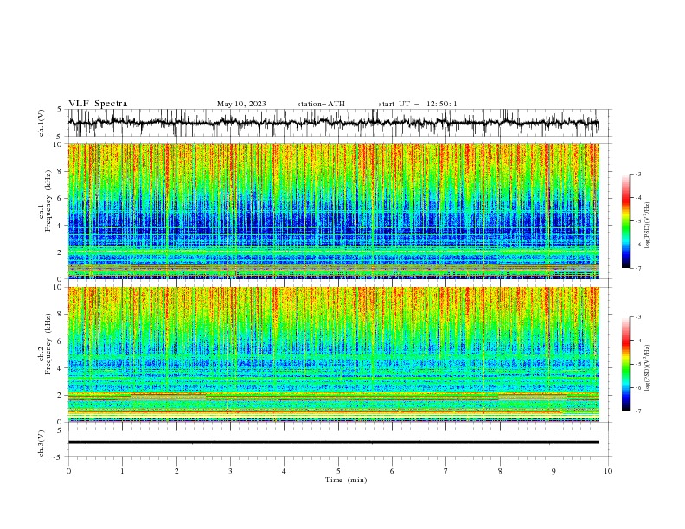Select the date "May 10, 2023"

pos(241,104)
